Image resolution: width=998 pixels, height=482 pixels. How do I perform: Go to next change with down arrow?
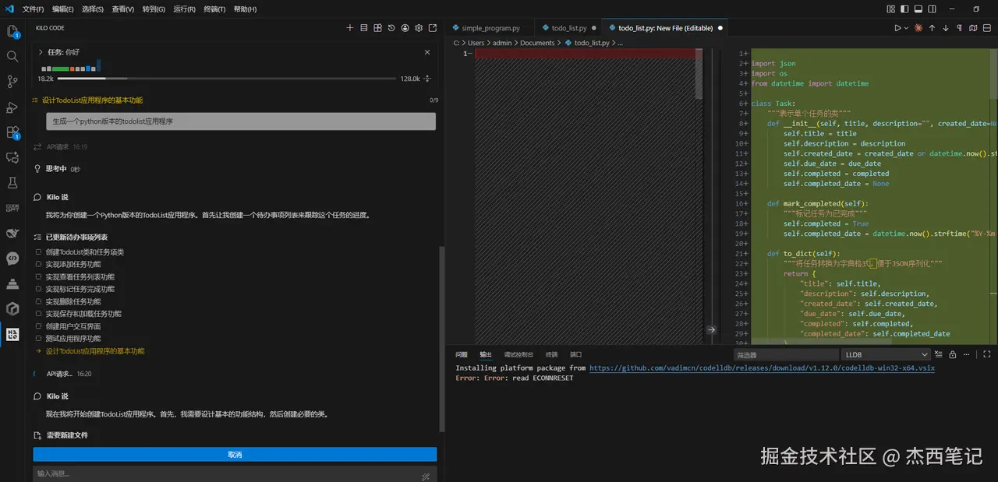coord(946,28)
